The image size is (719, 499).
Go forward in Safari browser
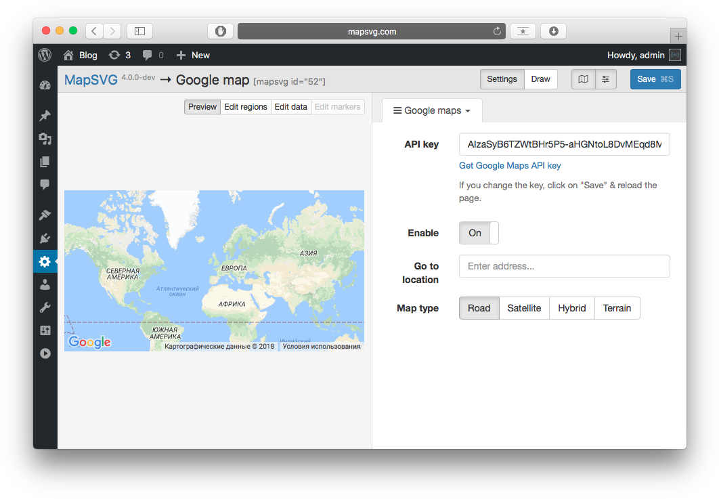pyautogui.click(x=112, y=31)
